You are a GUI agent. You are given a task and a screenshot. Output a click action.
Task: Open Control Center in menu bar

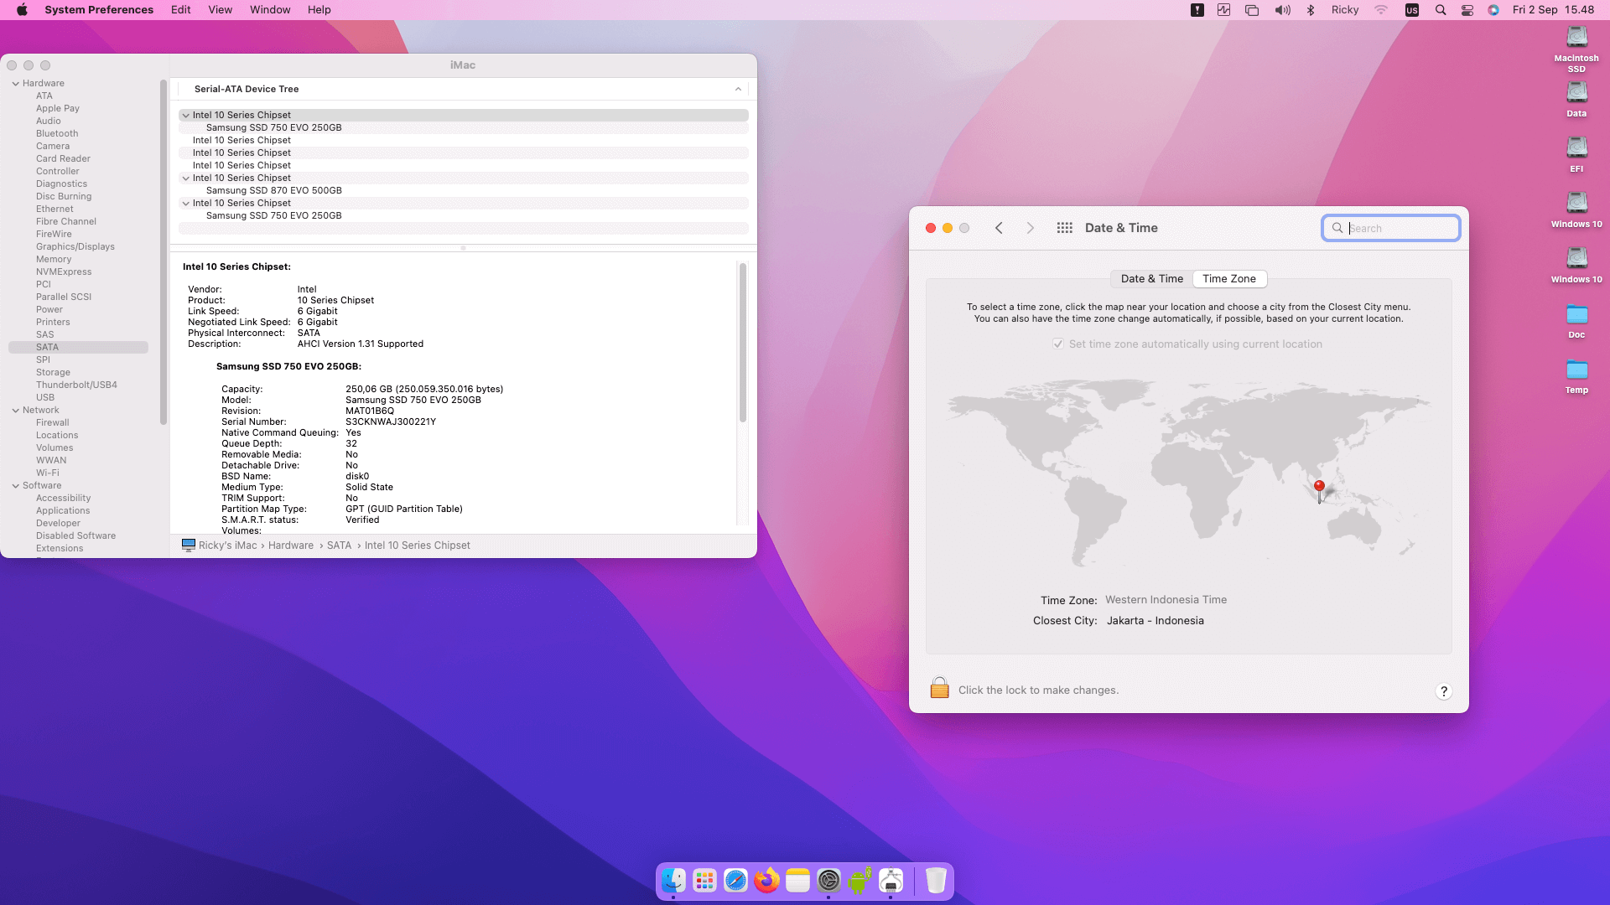pos(1467,10)
